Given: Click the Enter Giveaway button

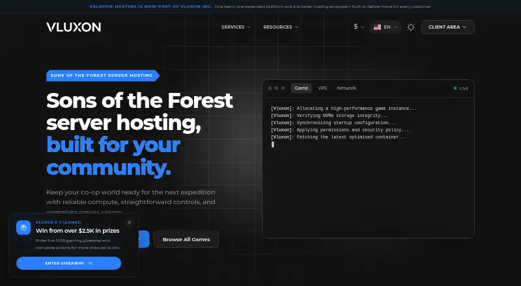Looking at the screenshot, I should 69,263.
